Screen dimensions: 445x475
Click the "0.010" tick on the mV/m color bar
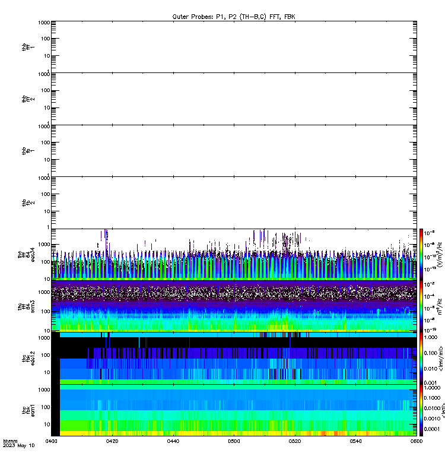click(431, 369)
